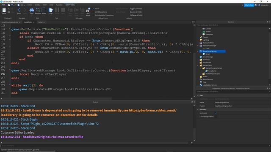Collapse the StarterCharacterScripts node

click(x=200, y=68)
